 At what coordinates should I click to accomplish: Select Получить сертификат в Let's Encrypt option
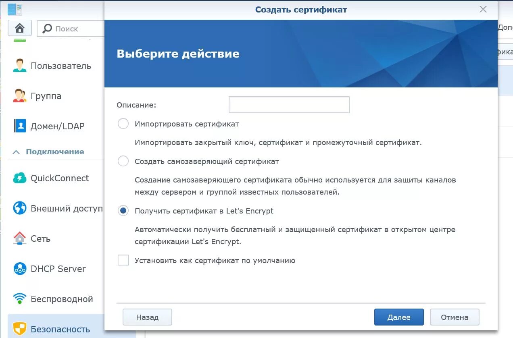coord(123,211)
